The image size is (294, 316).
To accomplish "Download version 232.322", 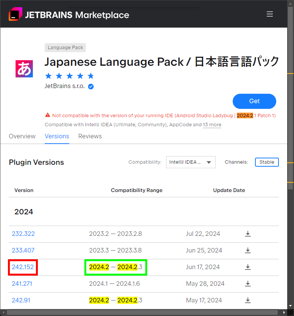I will tap(248, 234).
